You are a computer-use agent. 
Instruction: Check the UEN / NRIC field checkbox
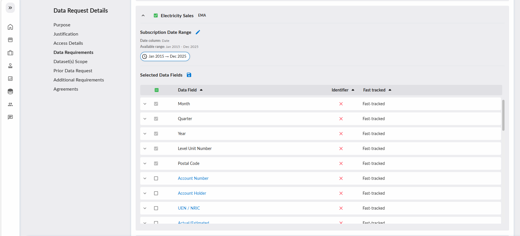click(156, 208)
